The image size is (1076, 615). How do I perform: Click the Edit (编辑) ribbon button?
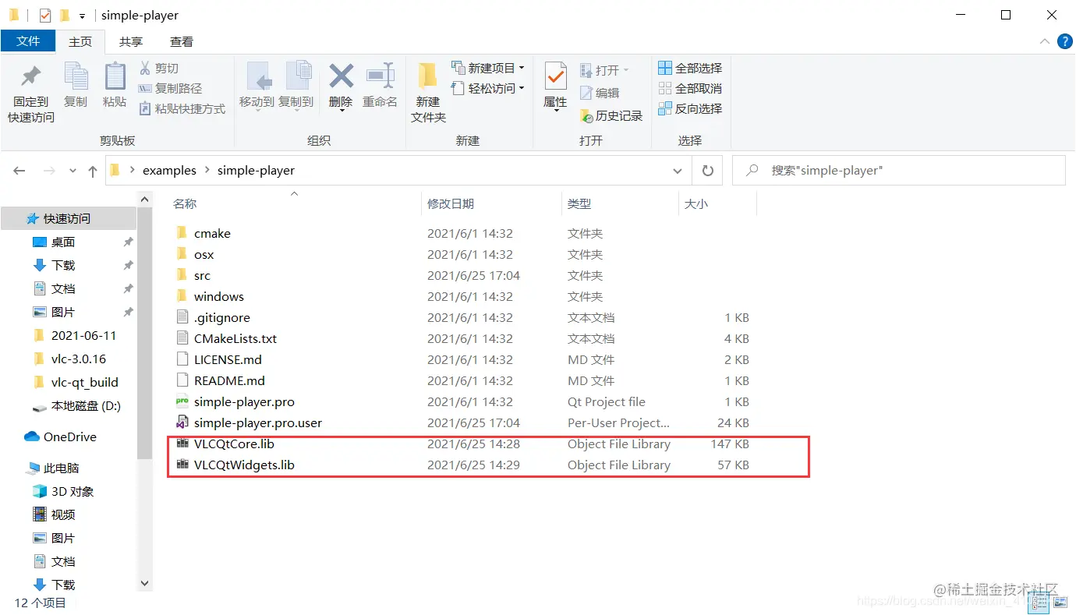600,93
